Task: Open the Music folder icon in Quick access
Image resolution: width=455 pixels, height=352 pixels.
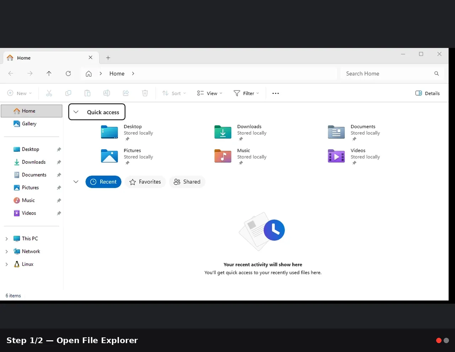Action: [x=223, y=156]
